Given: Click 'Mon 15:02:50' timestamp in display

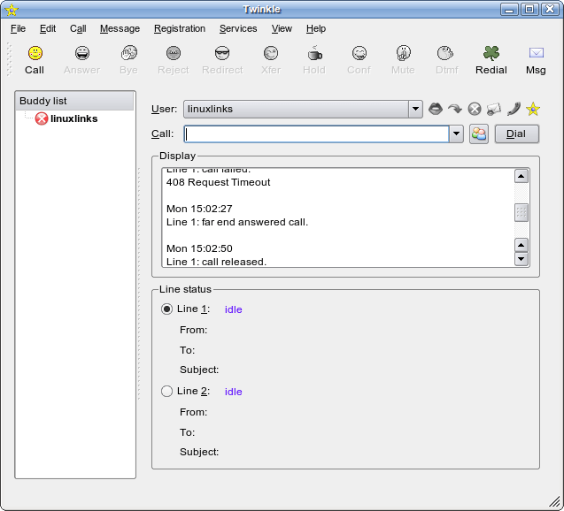Looking at the screenshot, I should [x=199, y=248].
